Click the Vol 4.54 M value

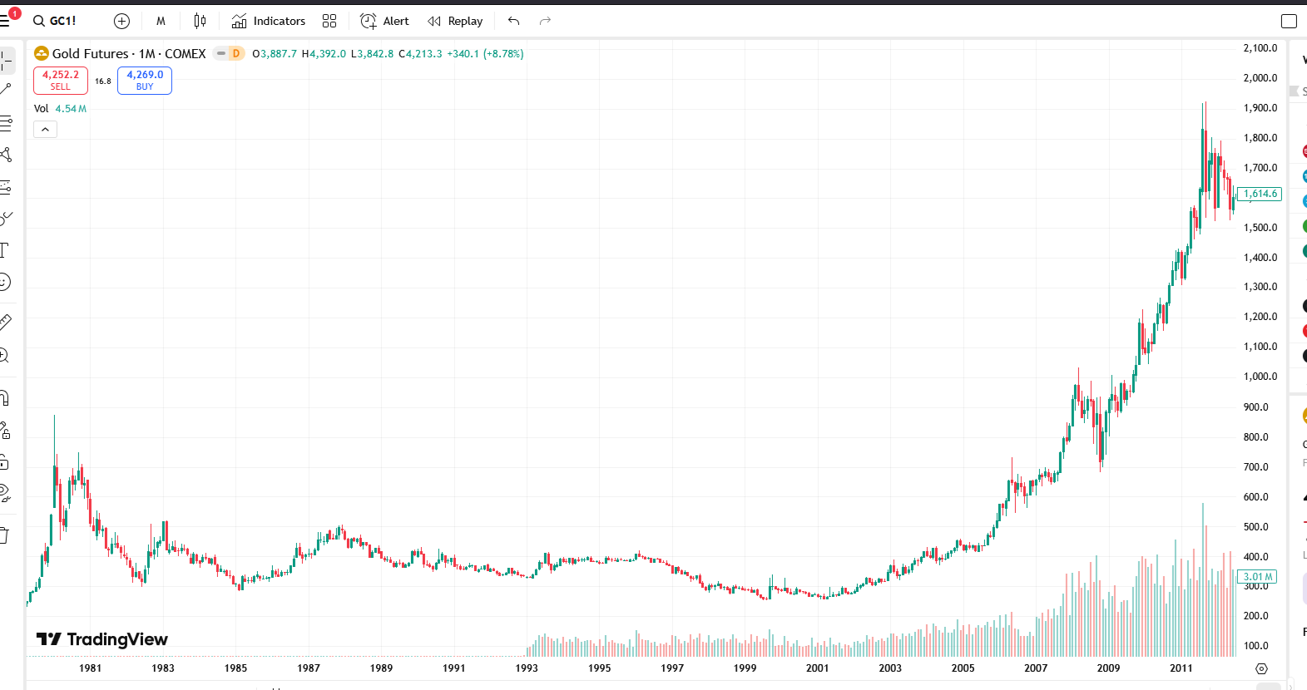[71, 109]
